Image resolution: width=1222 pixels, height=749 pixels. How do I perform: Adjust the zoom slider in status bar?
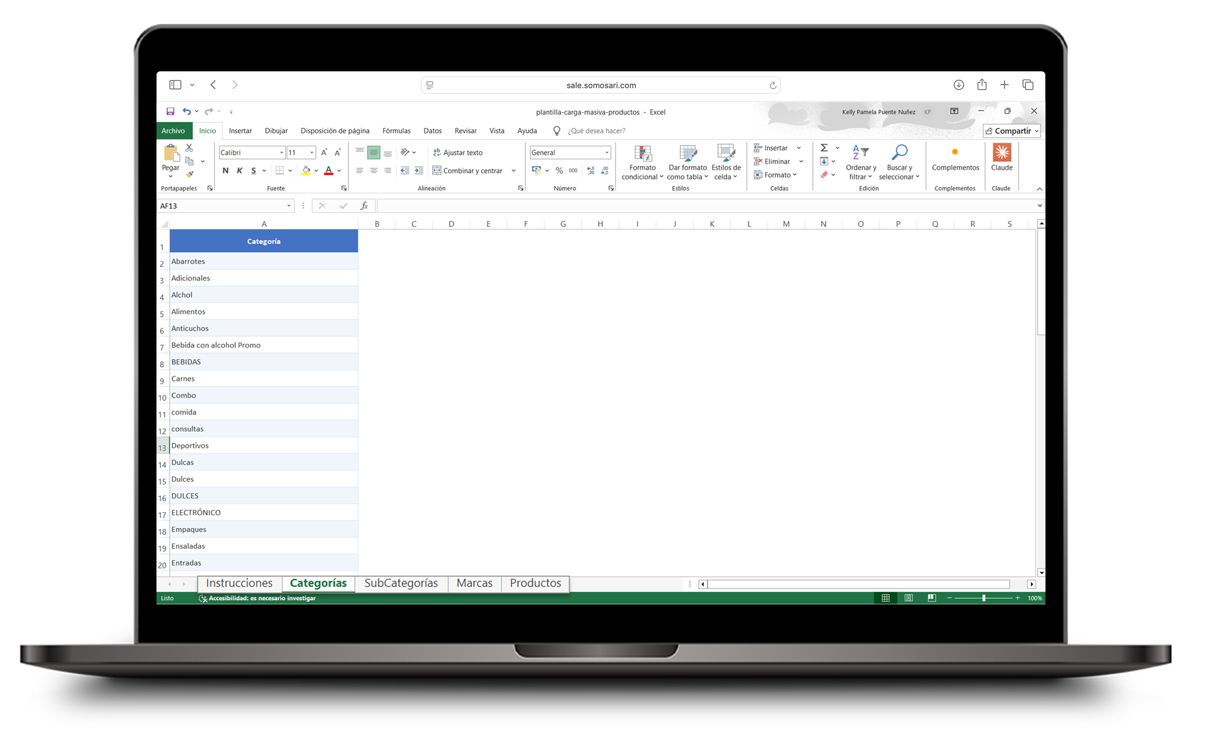[984, 598]
